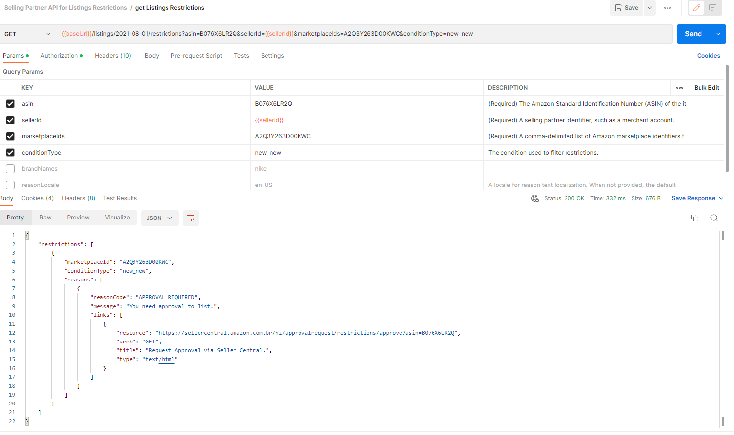
Task: Click the en_US reasonLocale value cell
Action: [367, 185]
